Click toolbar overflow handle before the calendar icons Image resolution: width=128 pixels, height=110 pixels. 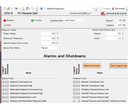tap(23, 9)
